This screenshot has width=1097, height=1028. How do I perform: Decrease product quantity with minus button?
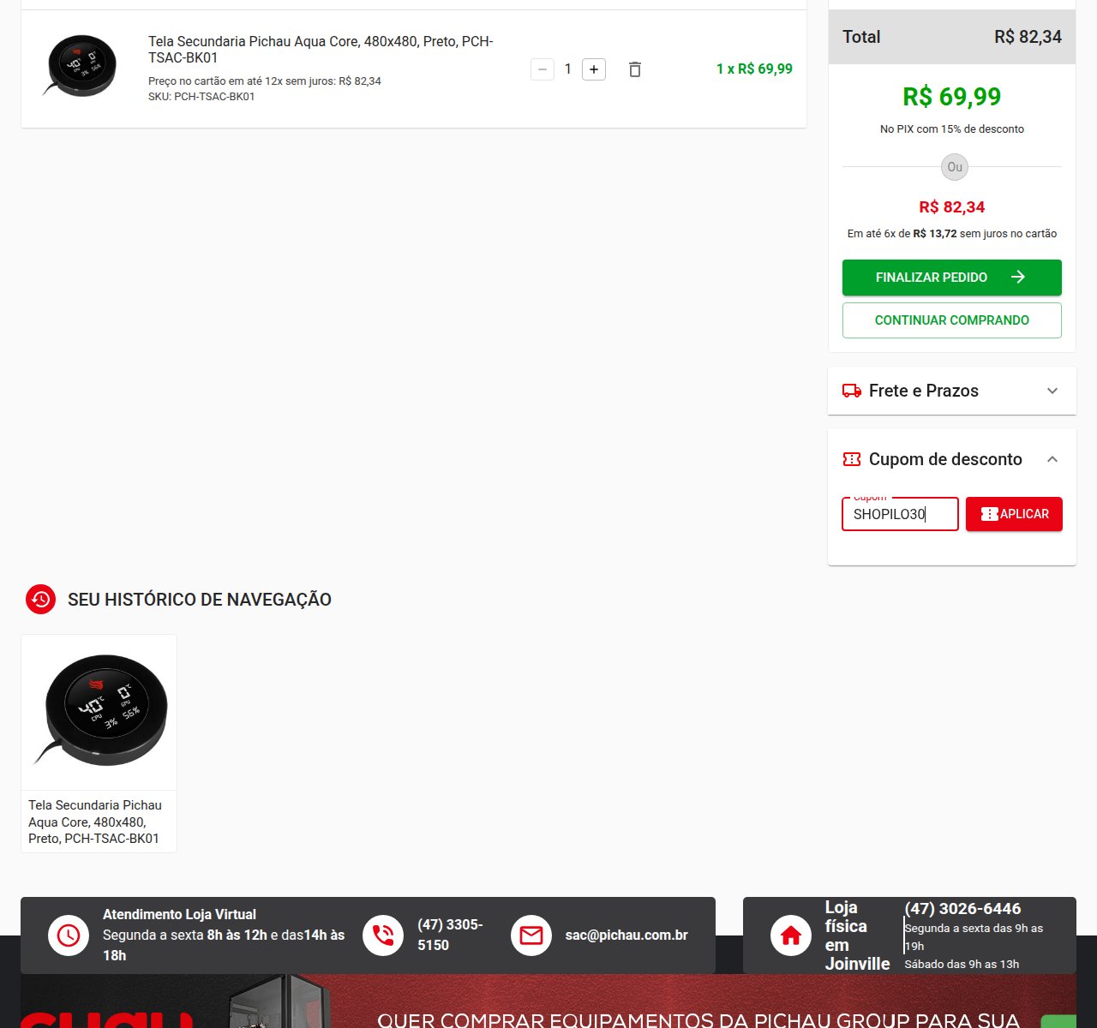543,69
